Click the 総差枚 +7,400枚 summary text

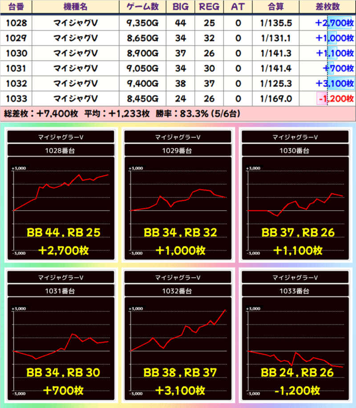pos(41,113)
